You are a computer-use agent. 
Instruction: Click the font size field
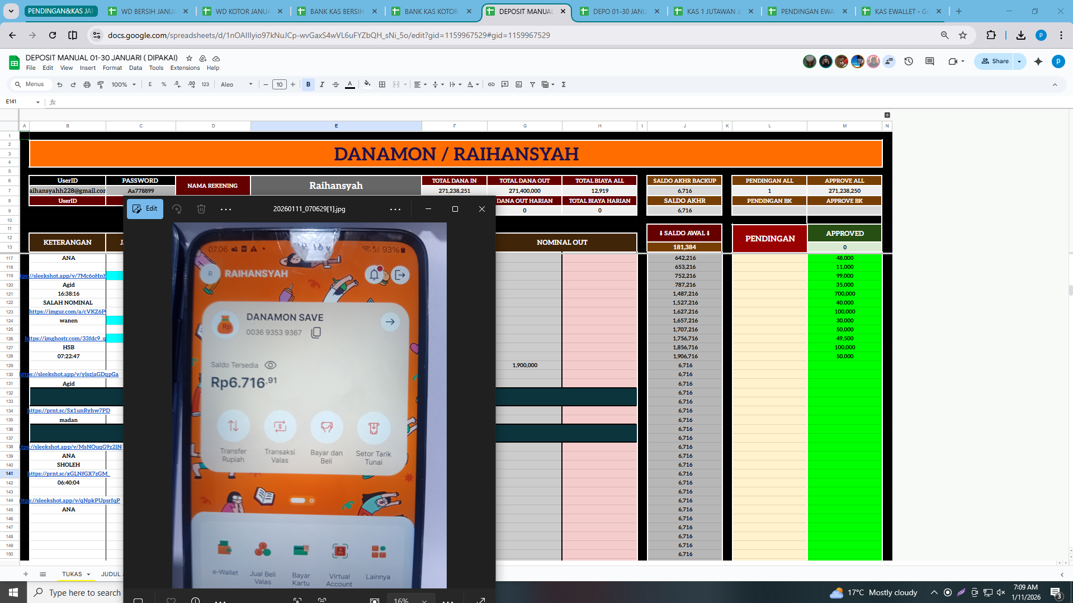pos(280,84)
